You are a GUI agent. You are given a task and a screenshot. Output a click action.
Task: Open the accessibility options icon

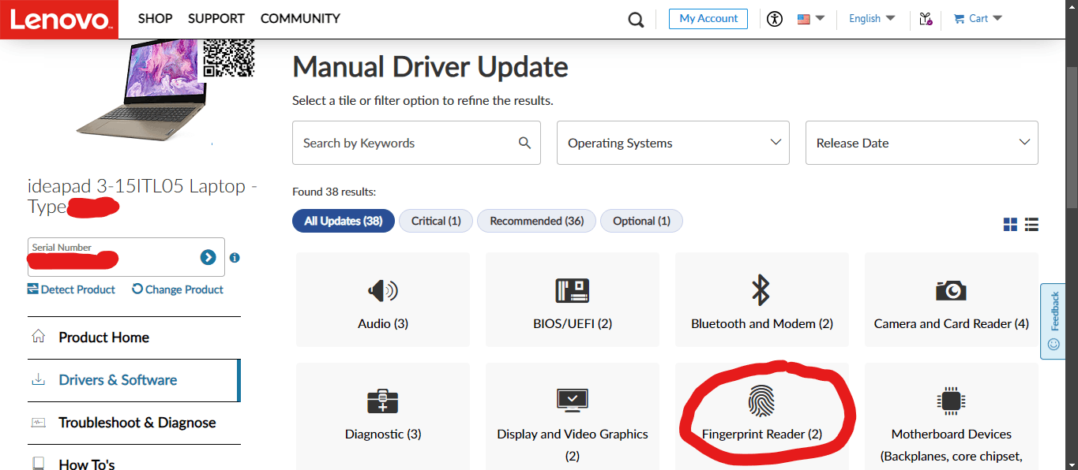point(775,19)
